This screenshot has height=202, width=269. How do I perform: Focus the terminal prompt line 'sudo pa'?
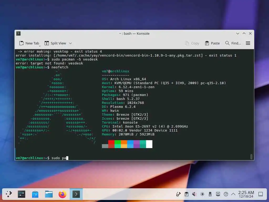point(42,158)
